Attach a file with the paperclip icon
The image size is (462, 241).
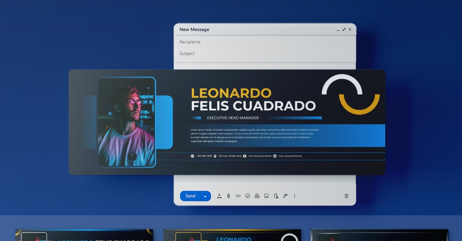[228, 196]
